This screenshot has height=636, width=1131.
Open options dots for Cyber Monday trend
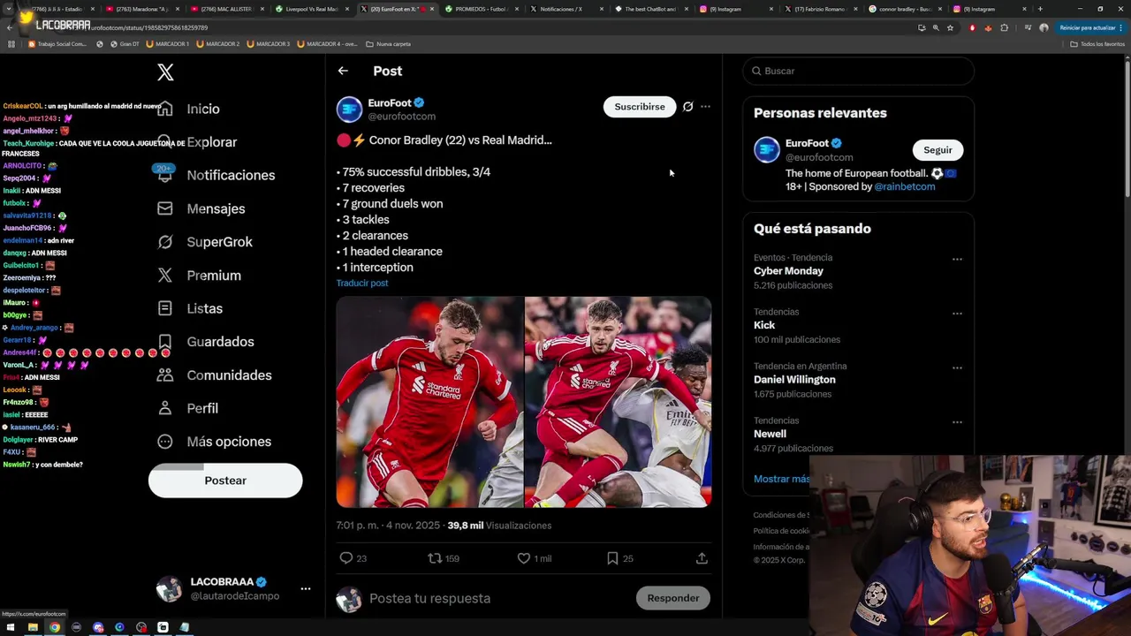click(x=957, y=259)
